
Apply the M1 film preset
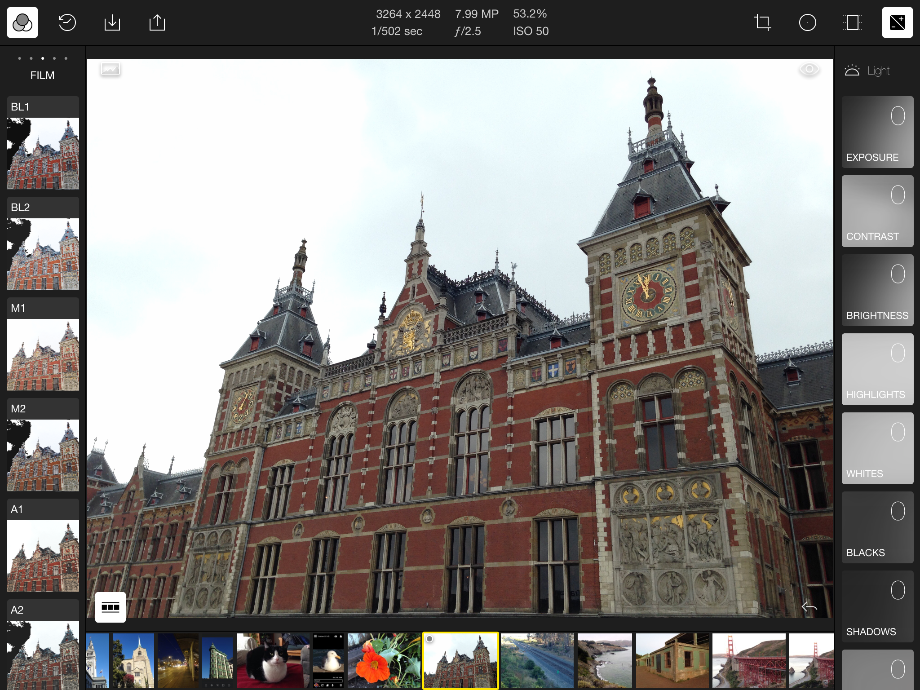tap(43, 344)
